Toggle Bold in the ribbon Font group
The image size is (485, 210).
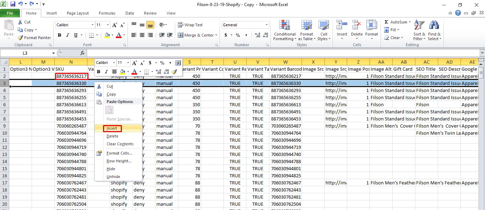[x=60, y=35]
